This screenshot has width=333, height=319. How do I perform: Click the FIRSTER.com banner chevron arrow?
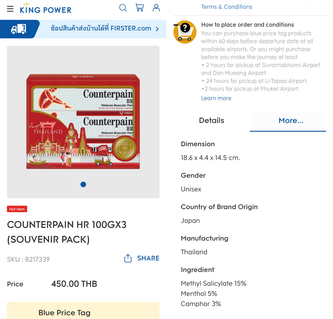pyautogui.click(x=157, y=29)
